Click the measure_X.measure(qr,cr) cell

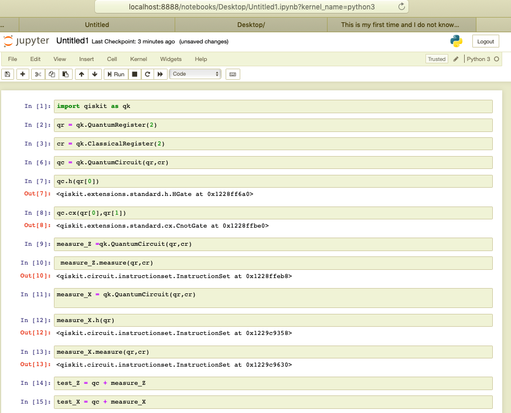click(x=273, y=352)
